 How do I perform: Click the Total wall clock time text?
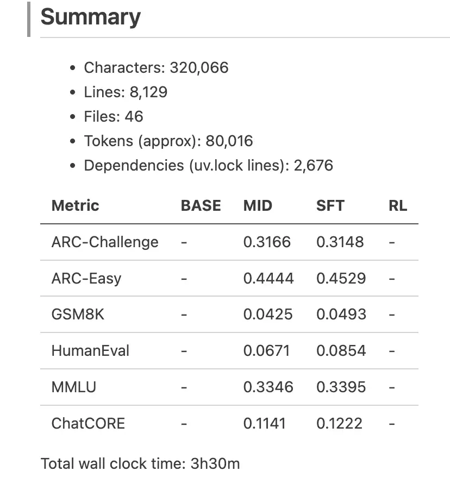(x=140, y=464)
